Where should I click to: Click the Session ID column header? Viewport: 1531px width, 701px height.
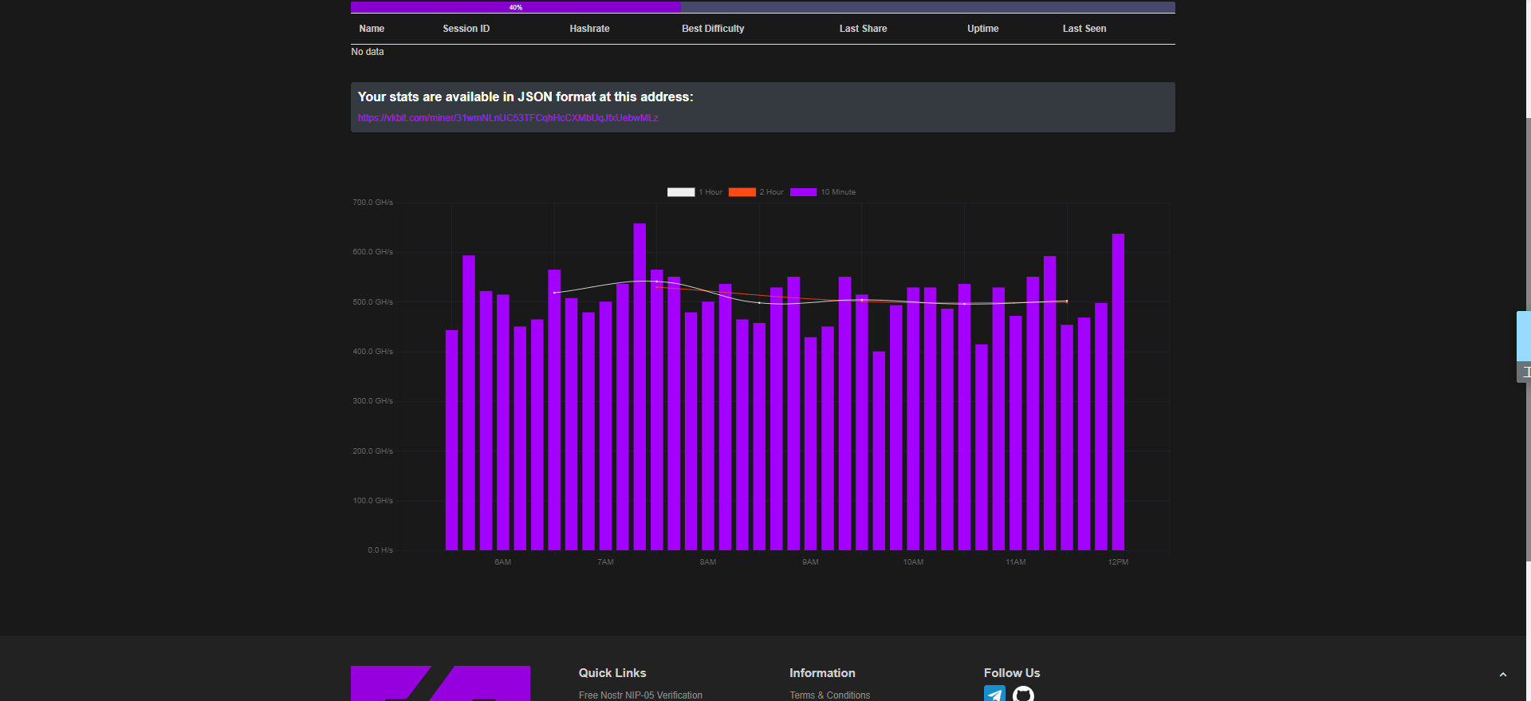pyautogui.click(x=466, y=29)
